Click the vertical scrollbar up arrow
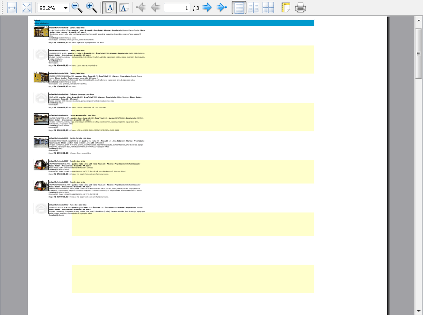 pyautogui.click(x=419, y=20)
